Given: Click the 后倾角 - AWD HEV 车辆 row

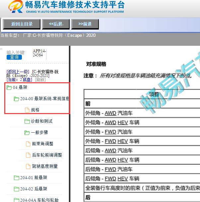Looking at the screenshot, I should click(x=142, y=160).
